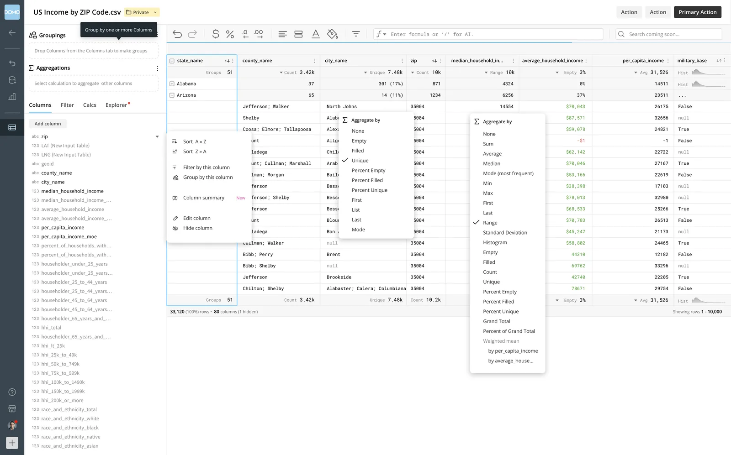The height and width of the screenshot is (455, 731).
Task: Click the toolbar undo arrow
Action: (x=177, y=34)
